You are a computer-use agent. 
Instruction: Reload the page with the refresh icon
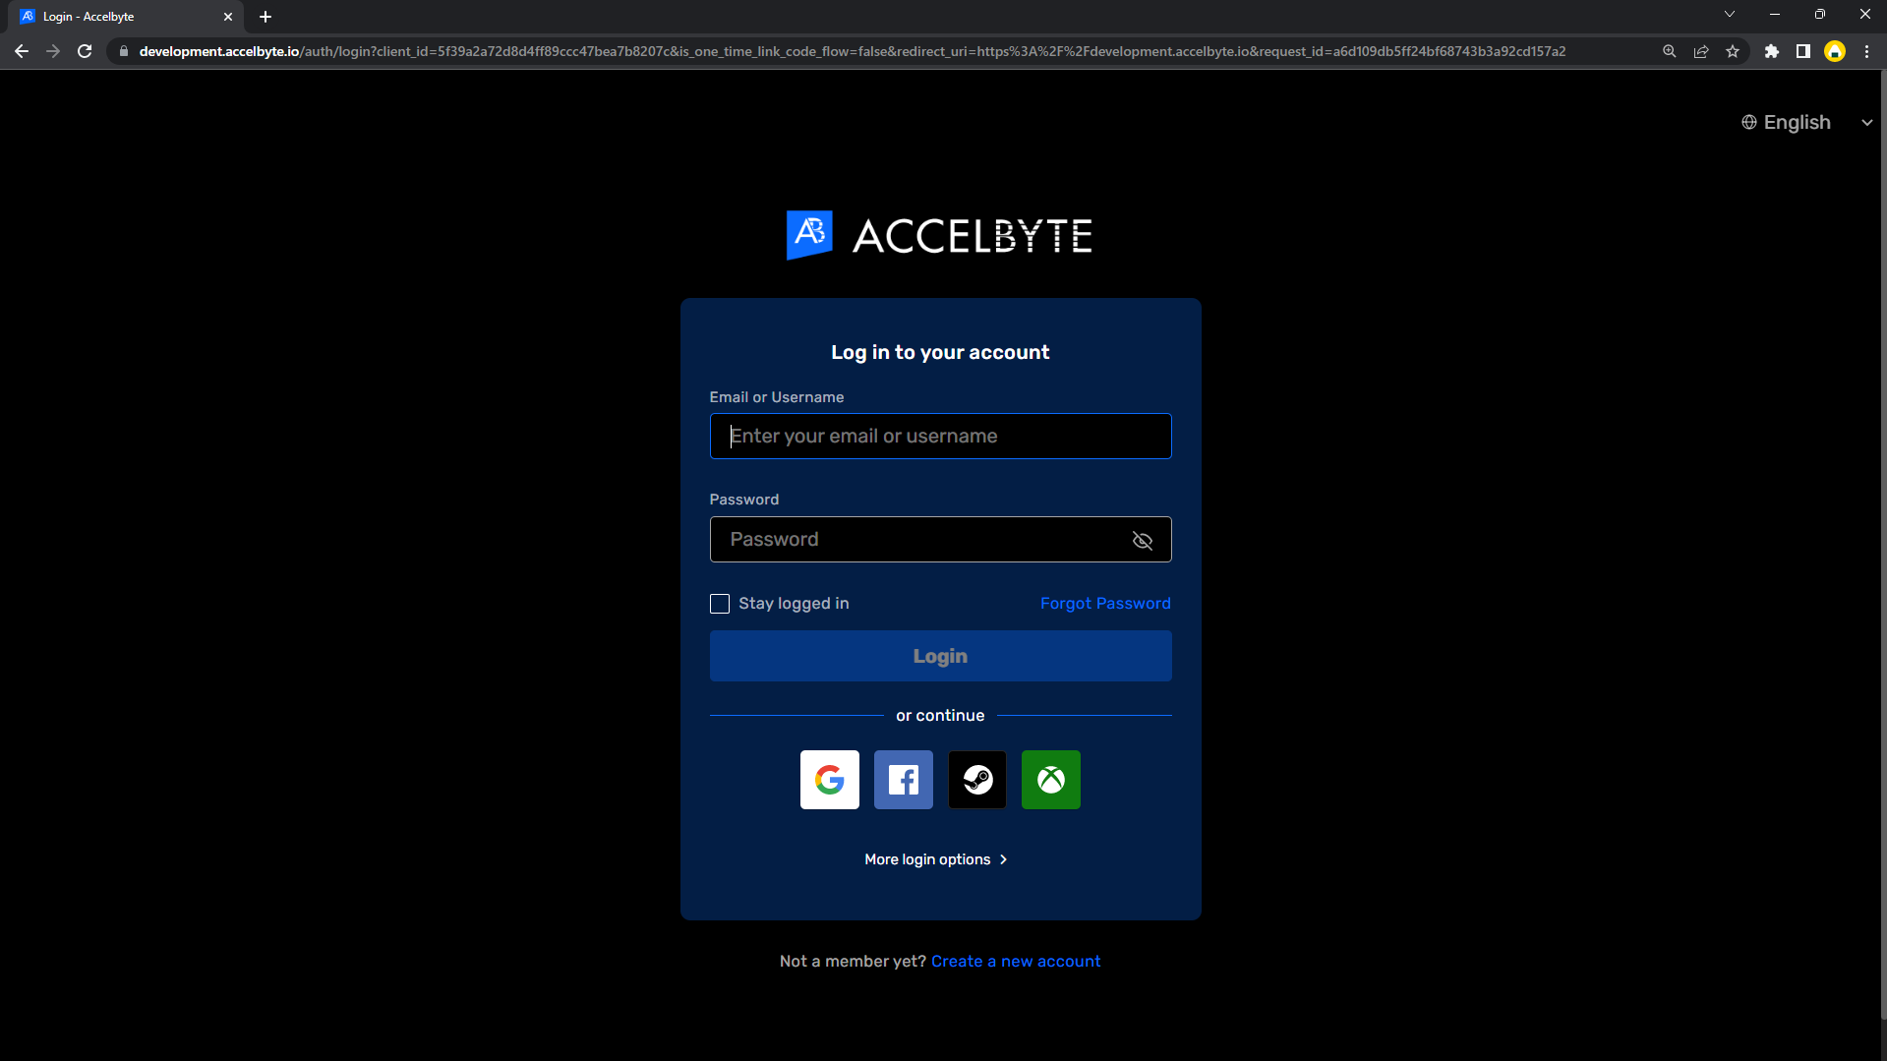click(85, 51)
